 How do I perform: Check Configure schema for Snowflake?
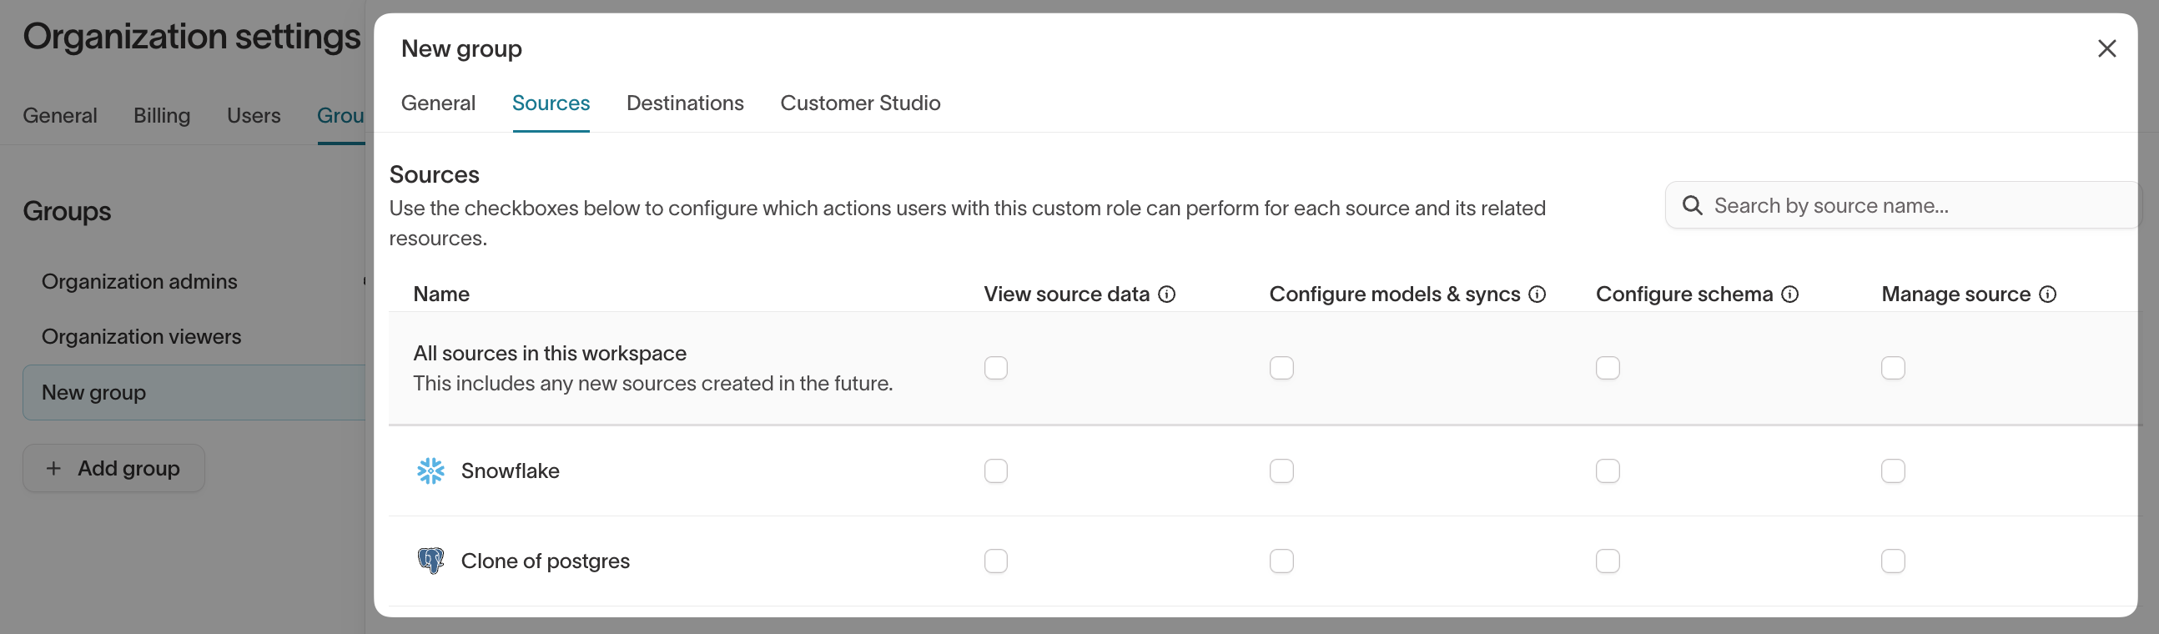click(x=1608, y=471)
